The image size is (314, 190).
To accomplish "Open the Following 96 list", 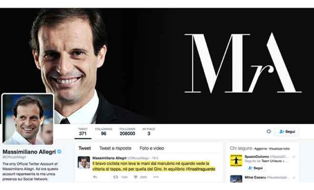I will 104,132.
